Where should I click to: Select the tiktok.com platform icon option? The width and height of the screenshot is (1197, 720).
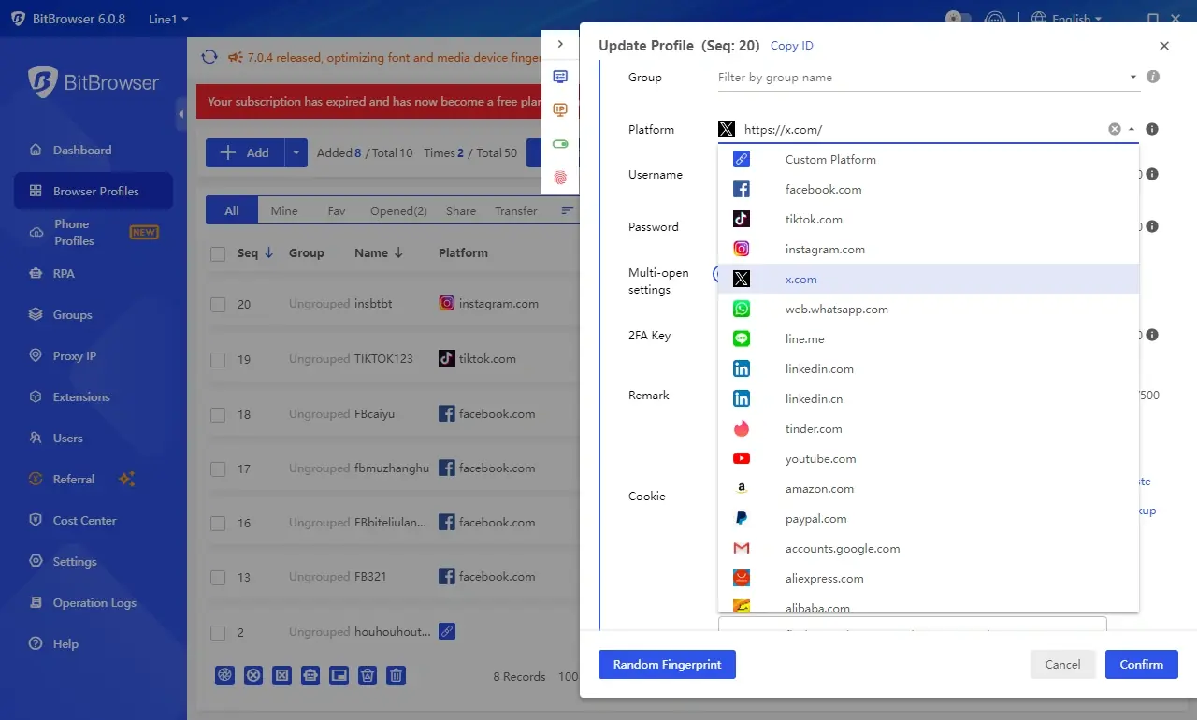[741, 220]
